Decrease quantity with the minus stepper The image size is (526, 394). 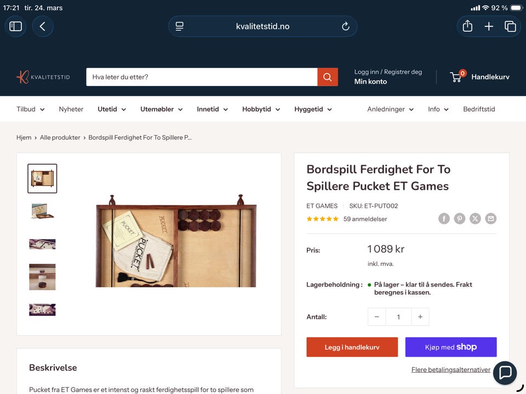tap(377, 317)
